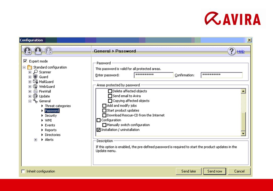The width and height of the screenshot is (273, 191).
Task: Check Delete affected objects
Action: pos(110,91)
